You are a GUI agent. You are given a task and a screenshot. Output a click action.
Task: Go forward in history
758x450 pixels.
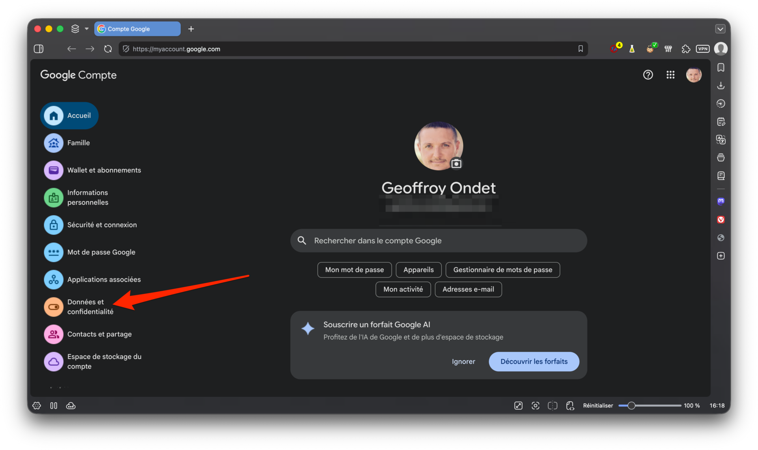point(90,49)
